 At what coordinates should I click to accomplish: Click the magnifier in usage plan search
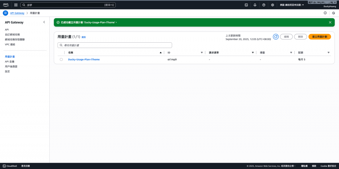coord(61,45)
